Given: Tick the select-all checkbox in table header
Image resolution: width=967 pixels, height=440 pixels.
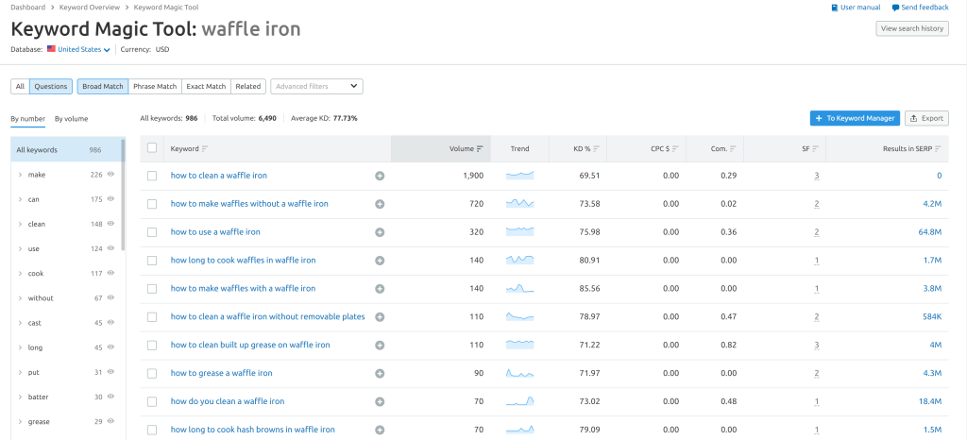Looking at the screenshot, I should 152,148.
